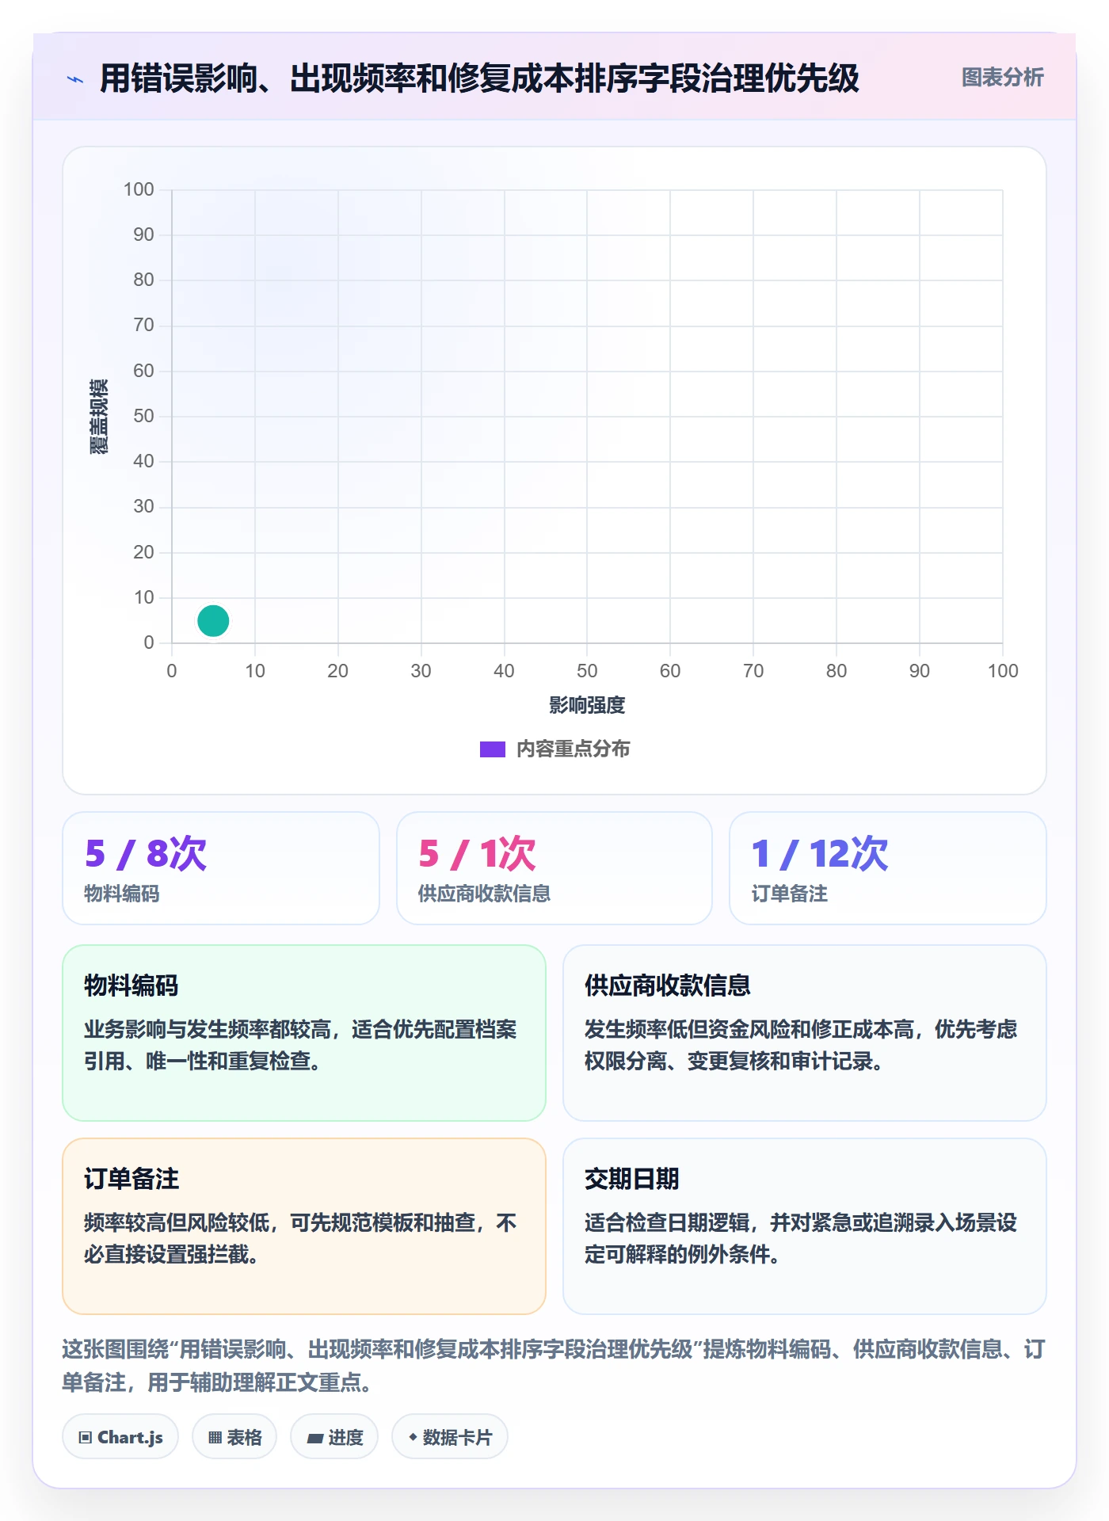Open the orange 订单备注 description card
Viewport: 1109px width, 1521px height.
(304, 1226)
